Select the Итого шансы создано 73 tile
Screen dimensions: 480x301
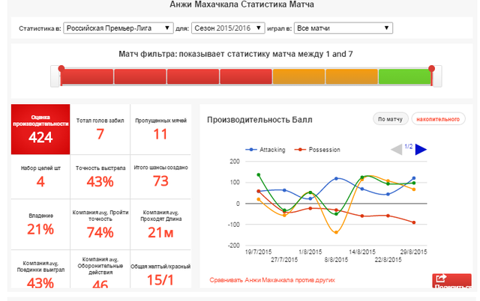coord(160,177)
